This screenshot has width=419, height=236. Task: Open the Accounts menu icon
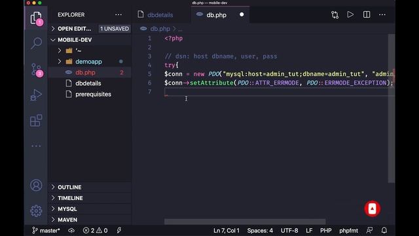36,185
